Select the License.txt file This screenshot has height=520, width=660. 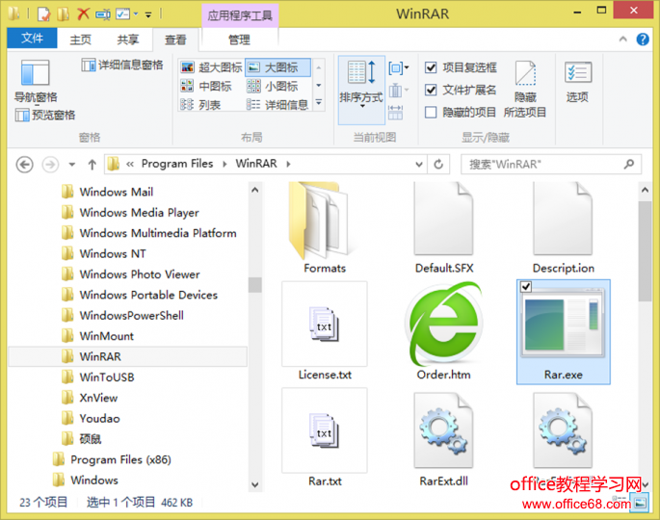[x=325, y=331]
